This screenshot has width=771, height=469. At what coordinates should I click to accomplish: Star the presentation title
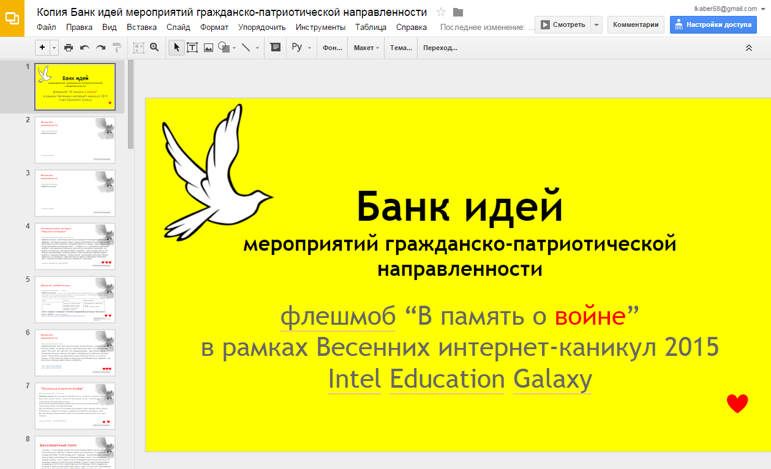point(441,12)
